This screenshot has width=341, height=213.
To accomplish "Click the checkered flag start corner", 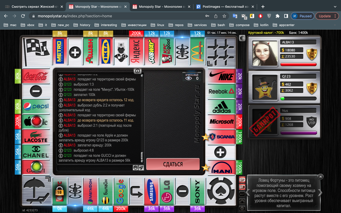I will [37, 51].
